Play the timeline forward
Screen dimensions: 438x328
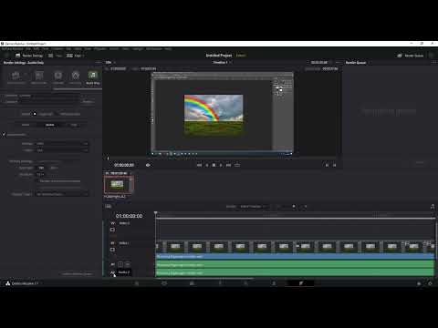point(221,165)
